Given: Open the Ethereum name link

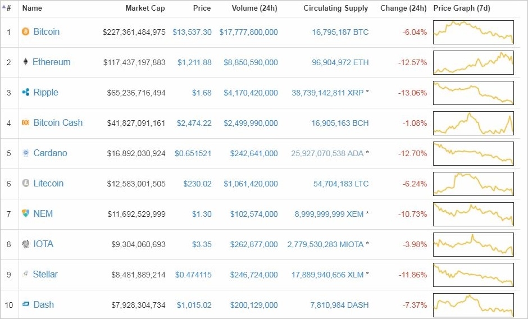Looking at the screenshot, I should pyautogui.click(x=51, y=62).
